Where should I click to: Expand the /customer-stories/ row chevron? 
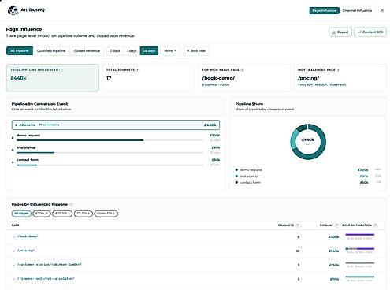(13, 265)
